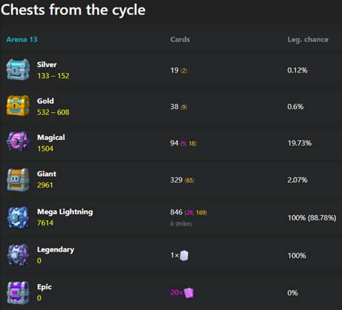Viewport: 342px width, 310px height.
Task: Click the Giant chest card count 329
Action: [x=176, y=180]
